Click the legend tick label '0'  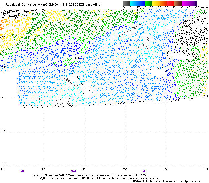pos(124,8)
